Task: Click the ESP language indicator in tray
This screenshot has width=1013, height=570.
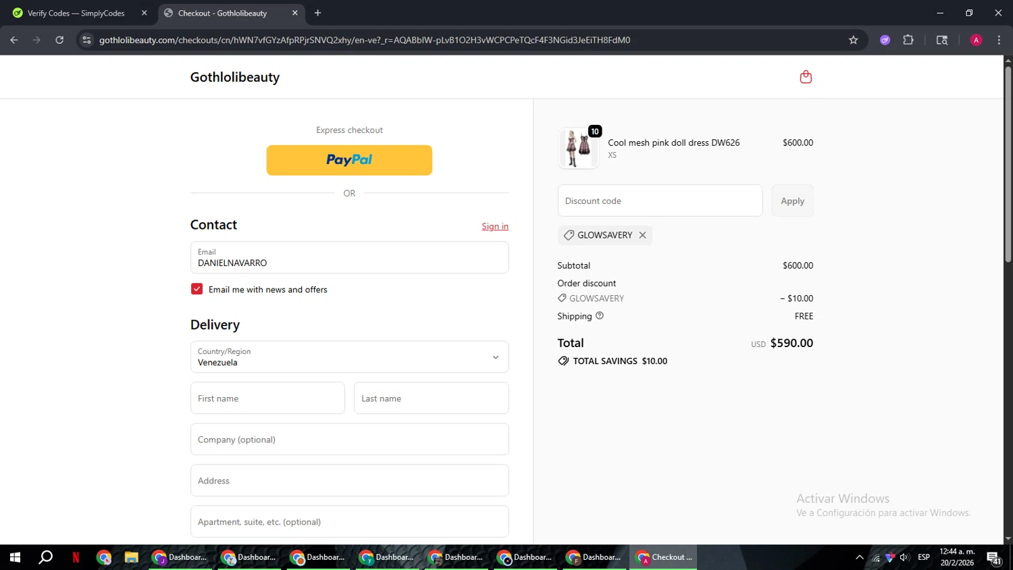Action: point(924,557)
